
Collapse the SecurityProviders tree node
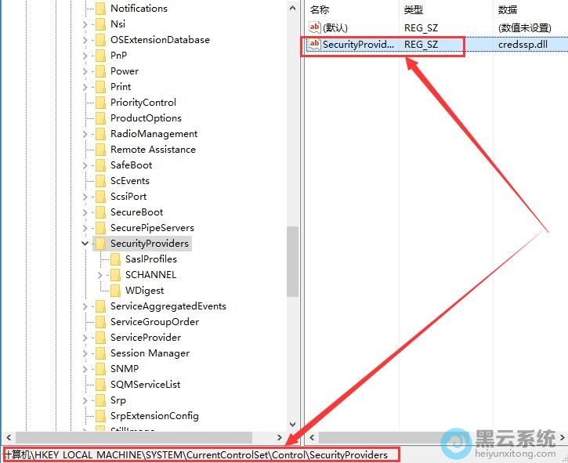(x=85, y=244)
